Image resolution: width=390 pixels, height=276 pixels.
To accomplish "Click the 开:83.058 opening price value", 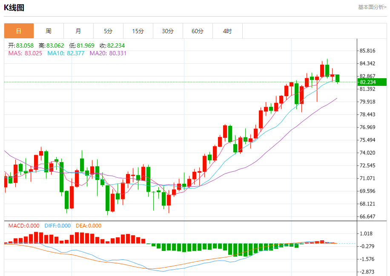I will pos(21,46).
